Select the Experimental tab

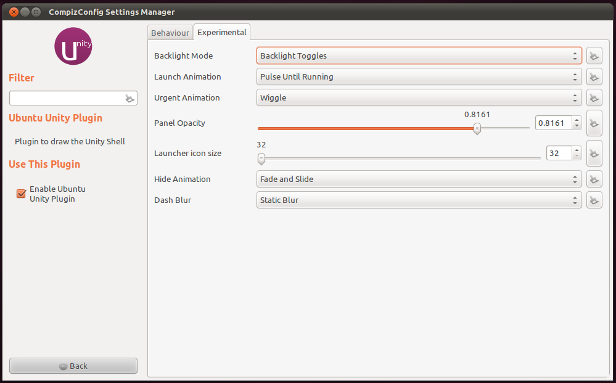pyautogui.click(x=222, y=32)
